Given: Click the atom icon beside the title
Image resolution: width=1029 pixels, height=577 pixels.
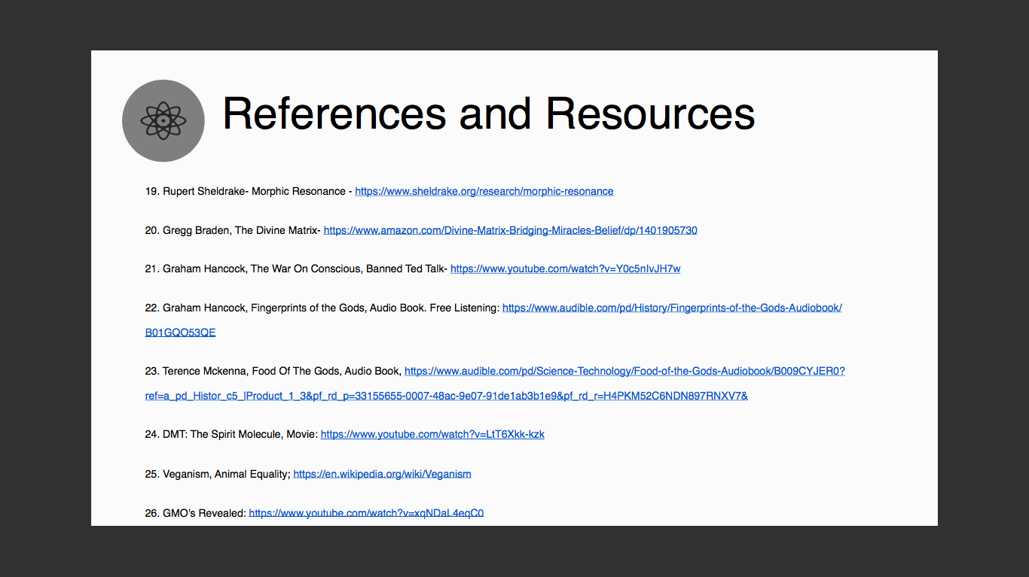Looking at the screenshot, I should point(163,120).
